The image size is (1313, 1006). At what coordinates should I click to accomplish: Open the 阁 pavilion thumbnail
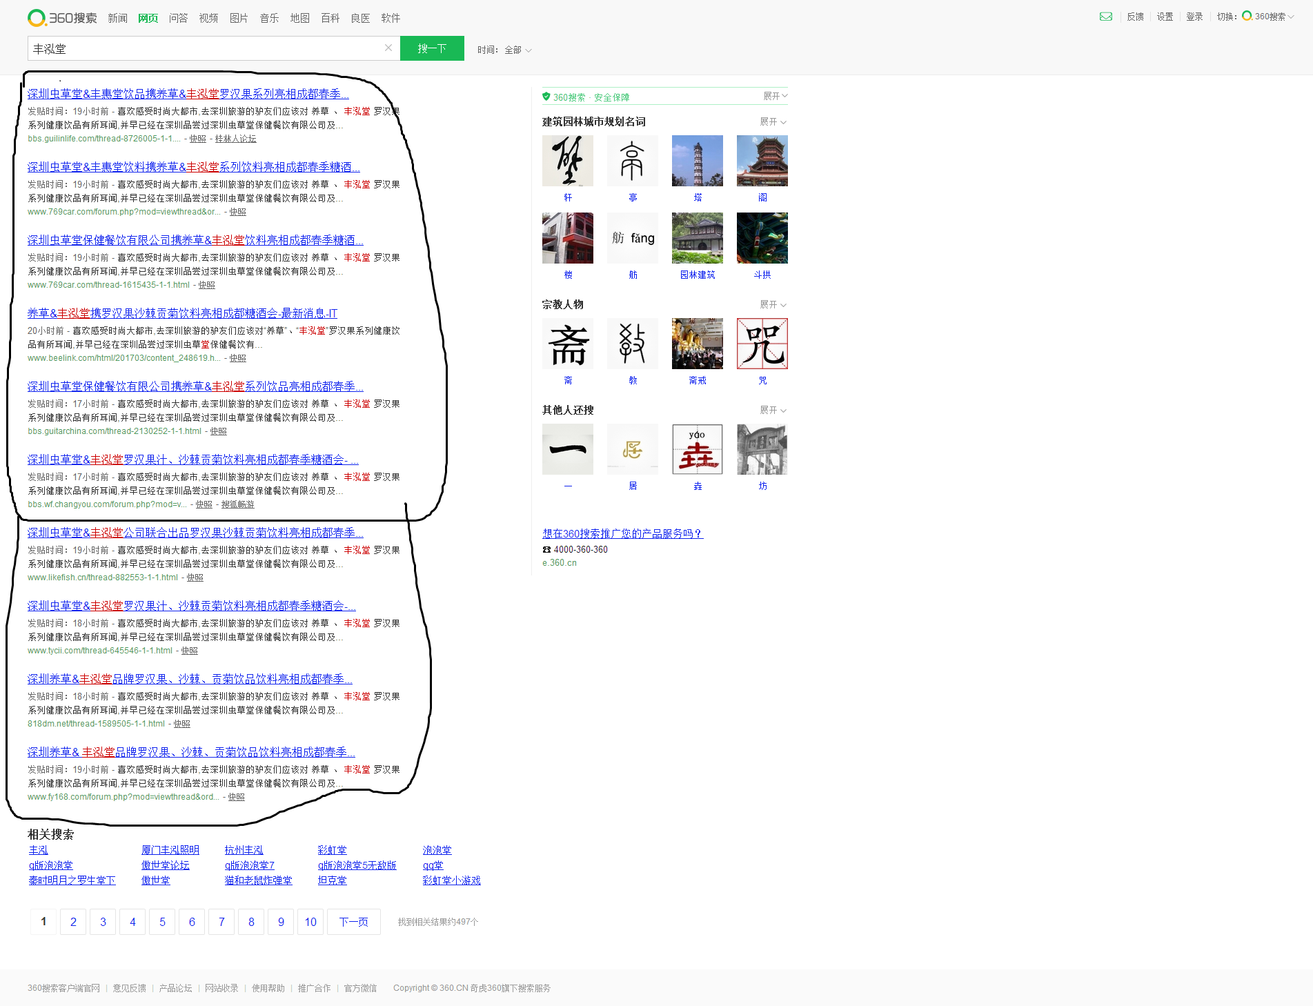coord(762,161)
